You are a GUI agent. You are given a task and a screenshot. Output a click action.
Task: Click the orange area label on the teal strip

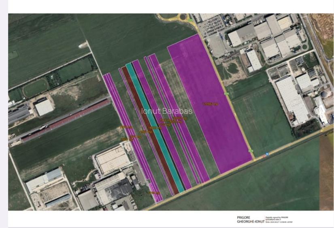155,128
